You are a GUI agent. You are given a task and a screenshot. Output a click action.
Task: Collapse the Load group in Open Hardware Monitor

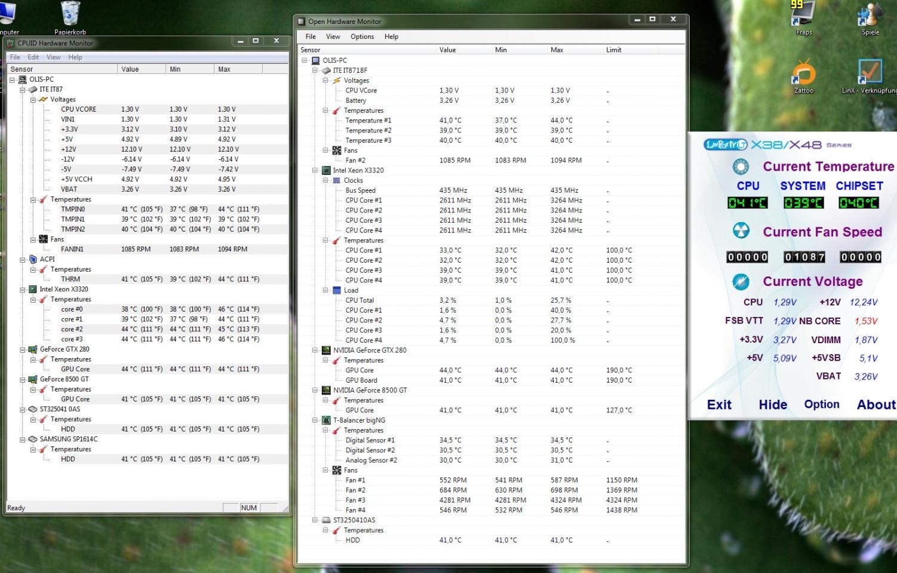tap(326, 290)
